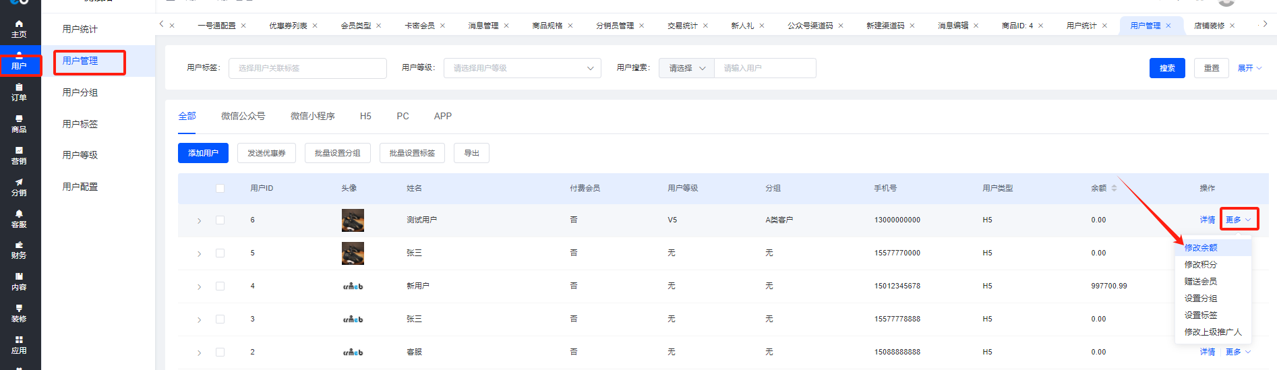Open the 财务 finance sidebar icon
Image resolution: width=1277 pixels, height=370 pixels.
click(x=19, y=250)
